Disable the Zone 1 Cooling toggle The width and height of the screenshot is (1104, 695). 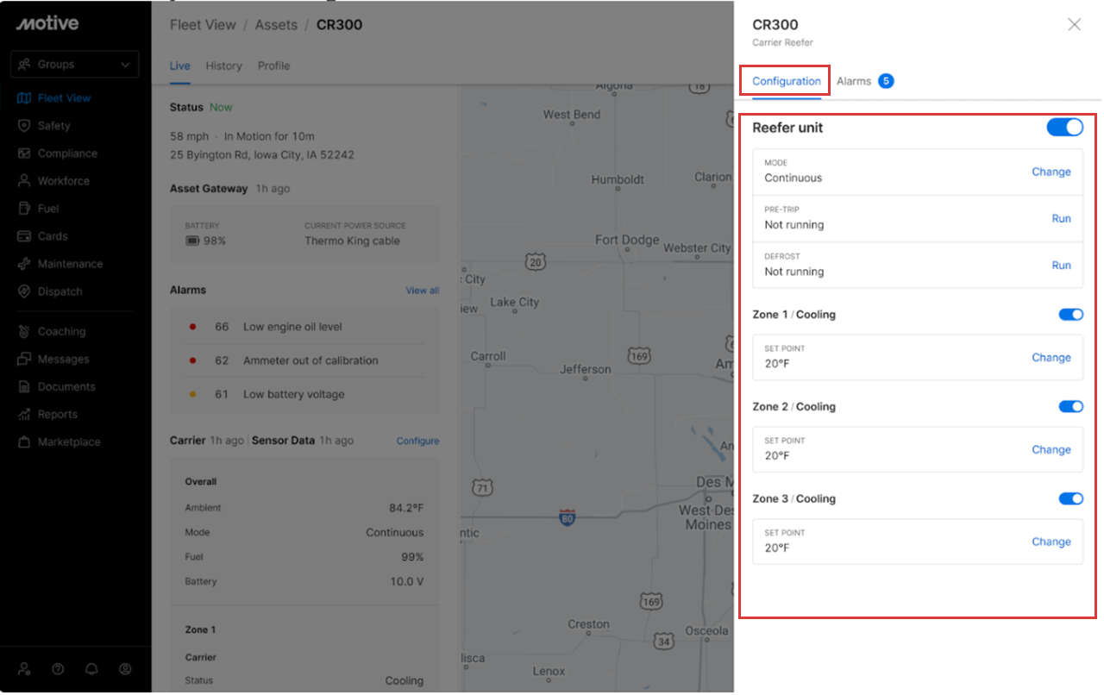1070,315
